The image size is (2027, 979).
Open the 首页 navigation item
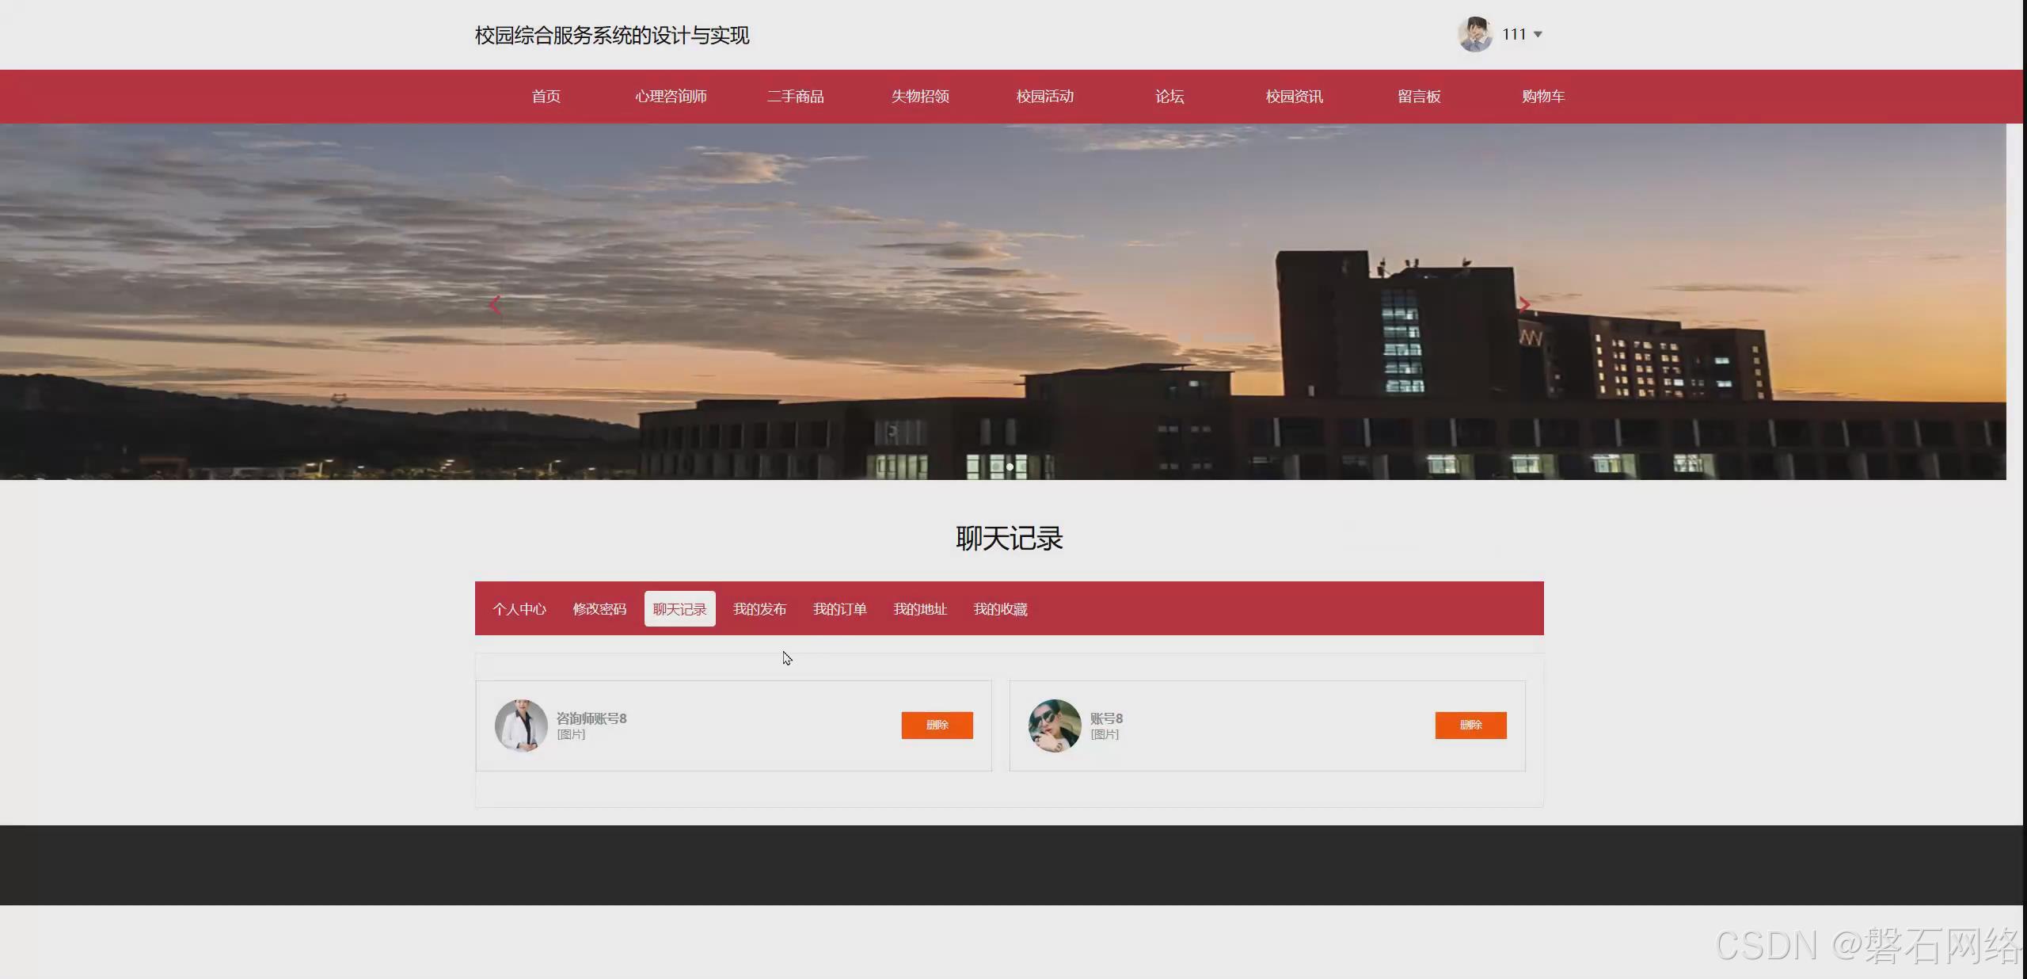546,97
